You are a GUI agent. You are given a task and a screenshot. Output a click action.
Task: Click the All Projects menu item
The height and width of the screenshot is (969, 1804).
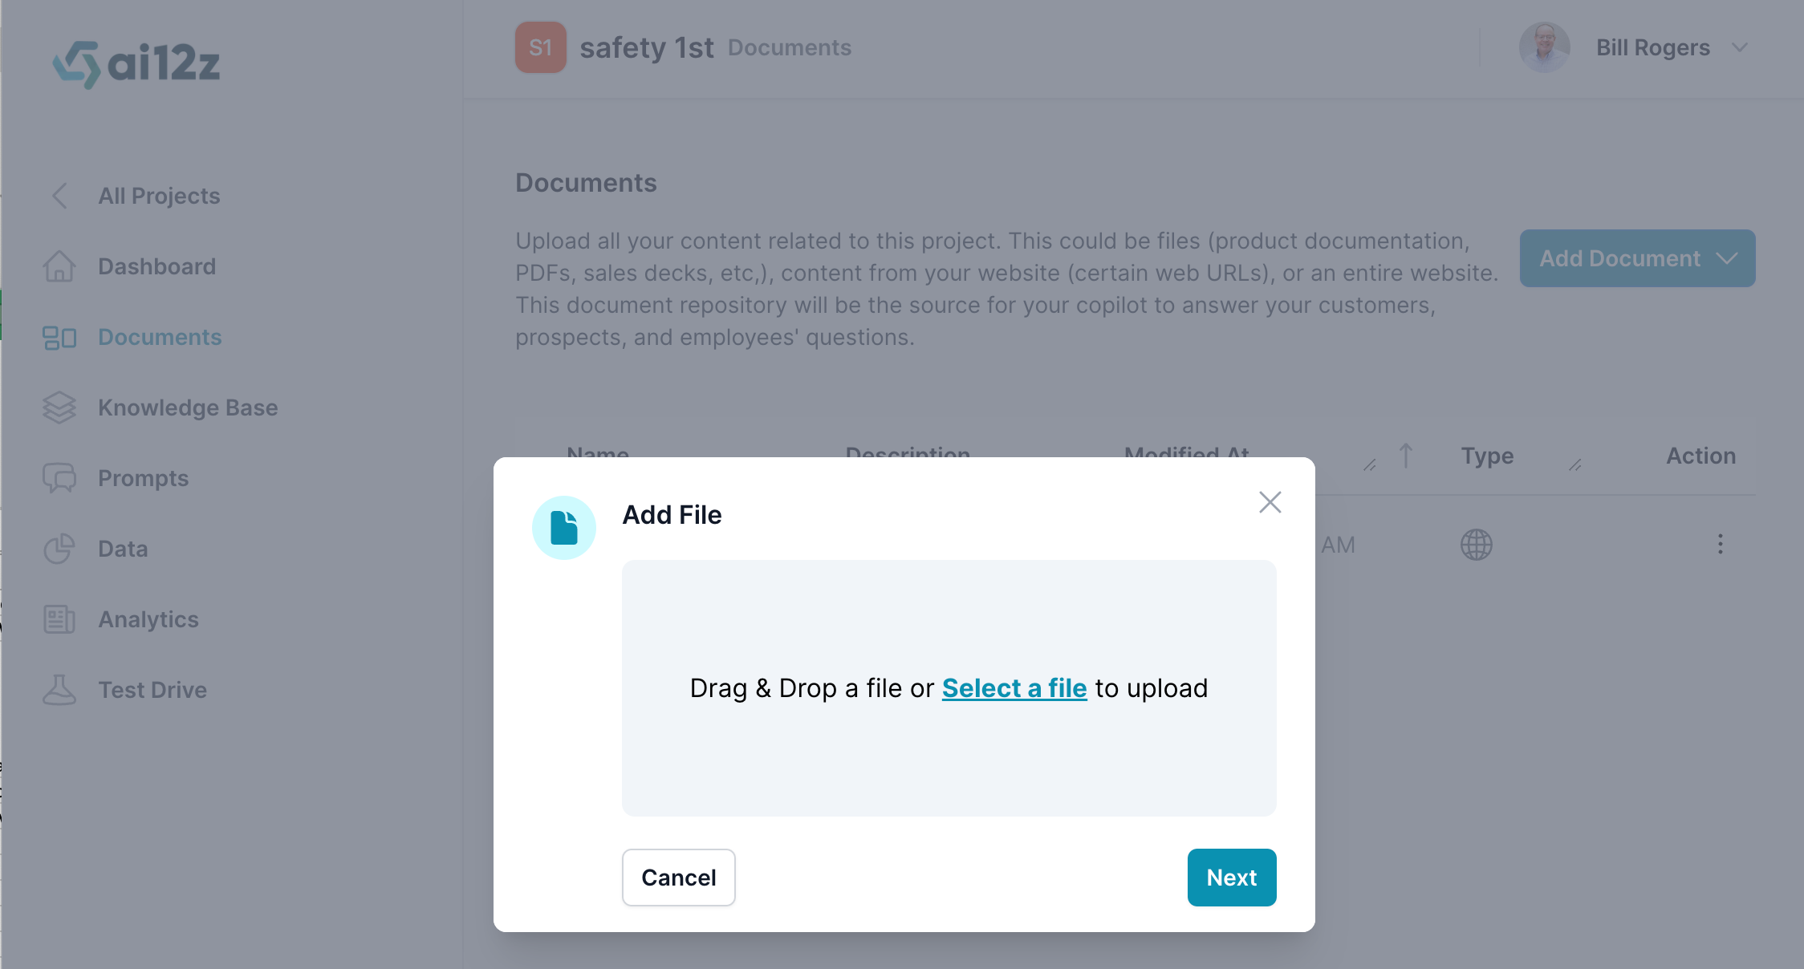pyautogui.click(x=160, y=196)
